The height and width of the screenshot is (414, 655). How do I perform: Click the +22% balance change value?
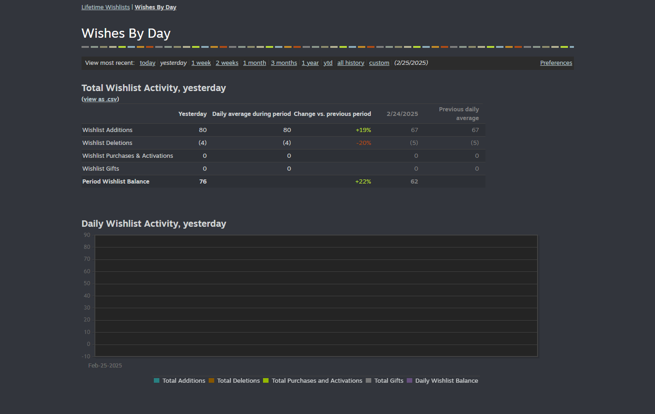[x=363, y=182]
